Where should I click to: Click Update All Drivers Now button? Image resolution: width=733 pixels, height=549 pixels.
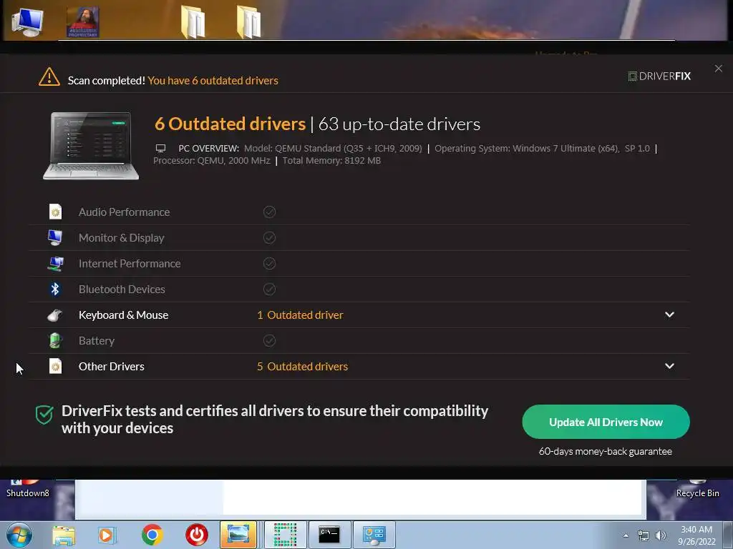[606, 422]
